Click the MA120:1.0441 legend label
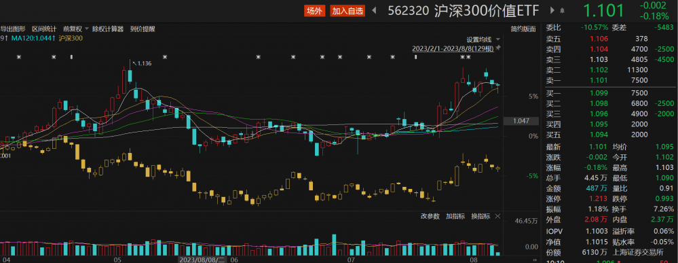Screen dimensions: 678x263 (33, 38)
